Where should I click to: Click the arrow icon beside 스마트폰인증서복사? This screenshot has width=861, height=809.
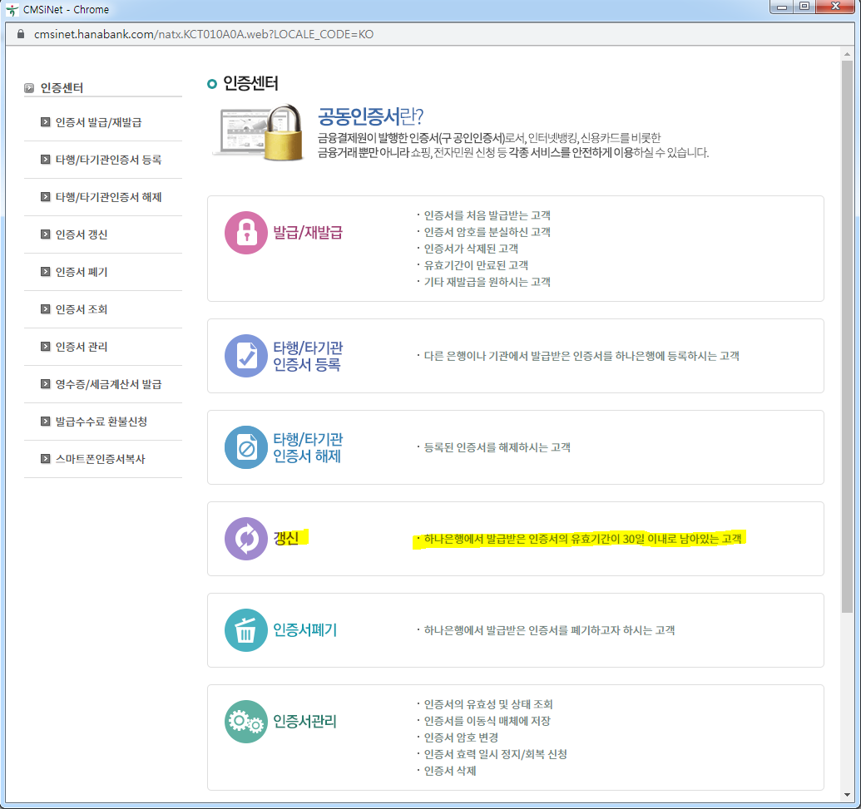pyautogui.click(x=46, y=458)
